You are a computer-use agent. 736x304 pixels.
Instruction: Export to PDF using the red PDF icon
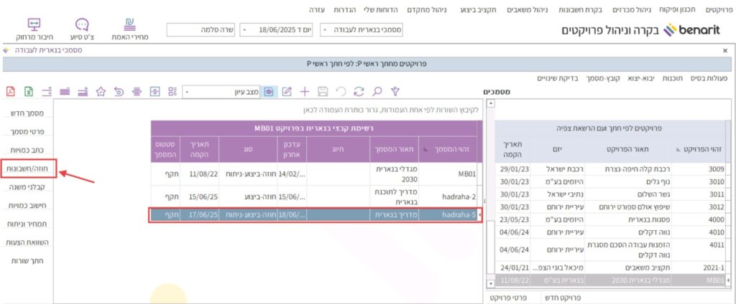11,92
